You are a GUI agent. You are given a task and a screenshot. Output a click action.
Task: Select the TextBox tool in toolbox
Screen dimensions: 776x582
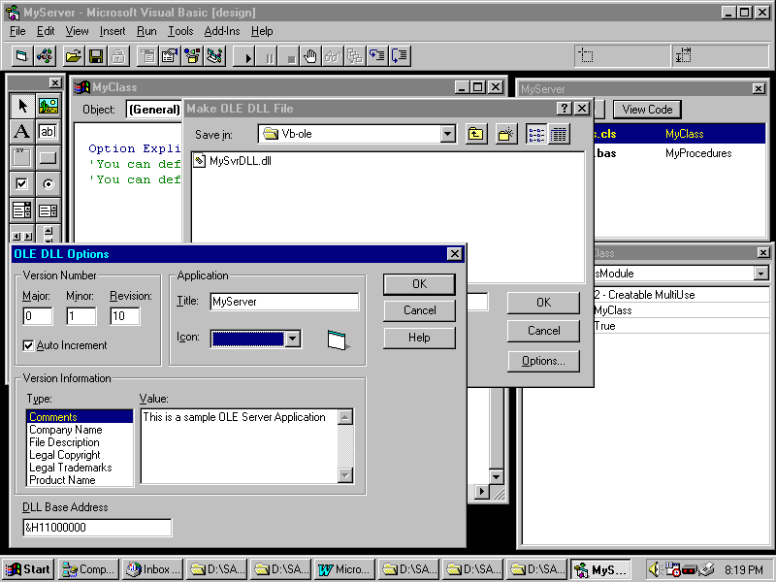point(48,131)
